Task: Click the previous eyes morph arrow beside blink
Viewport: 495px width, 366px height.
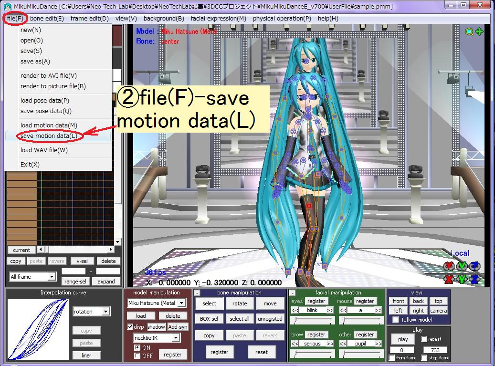Action: [x=295, y=310]
